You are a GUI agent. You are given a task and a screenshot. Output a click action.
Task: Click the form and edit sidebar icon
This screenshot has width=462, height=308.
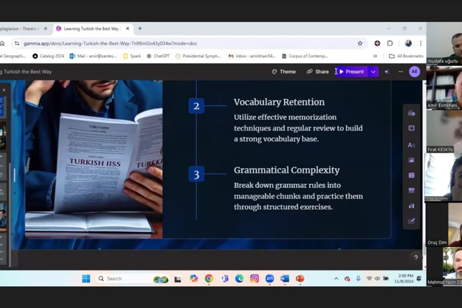411,221
